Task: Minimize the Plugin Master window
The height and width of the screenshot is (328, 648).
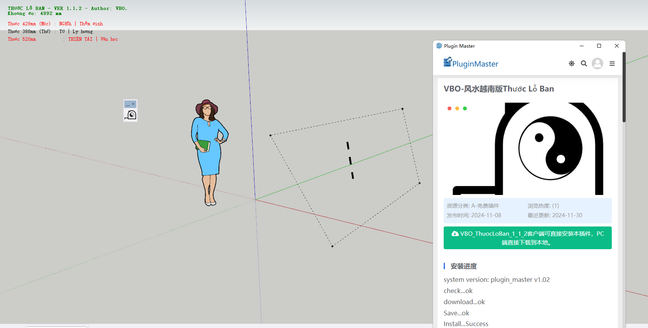Action: (581, 46)
